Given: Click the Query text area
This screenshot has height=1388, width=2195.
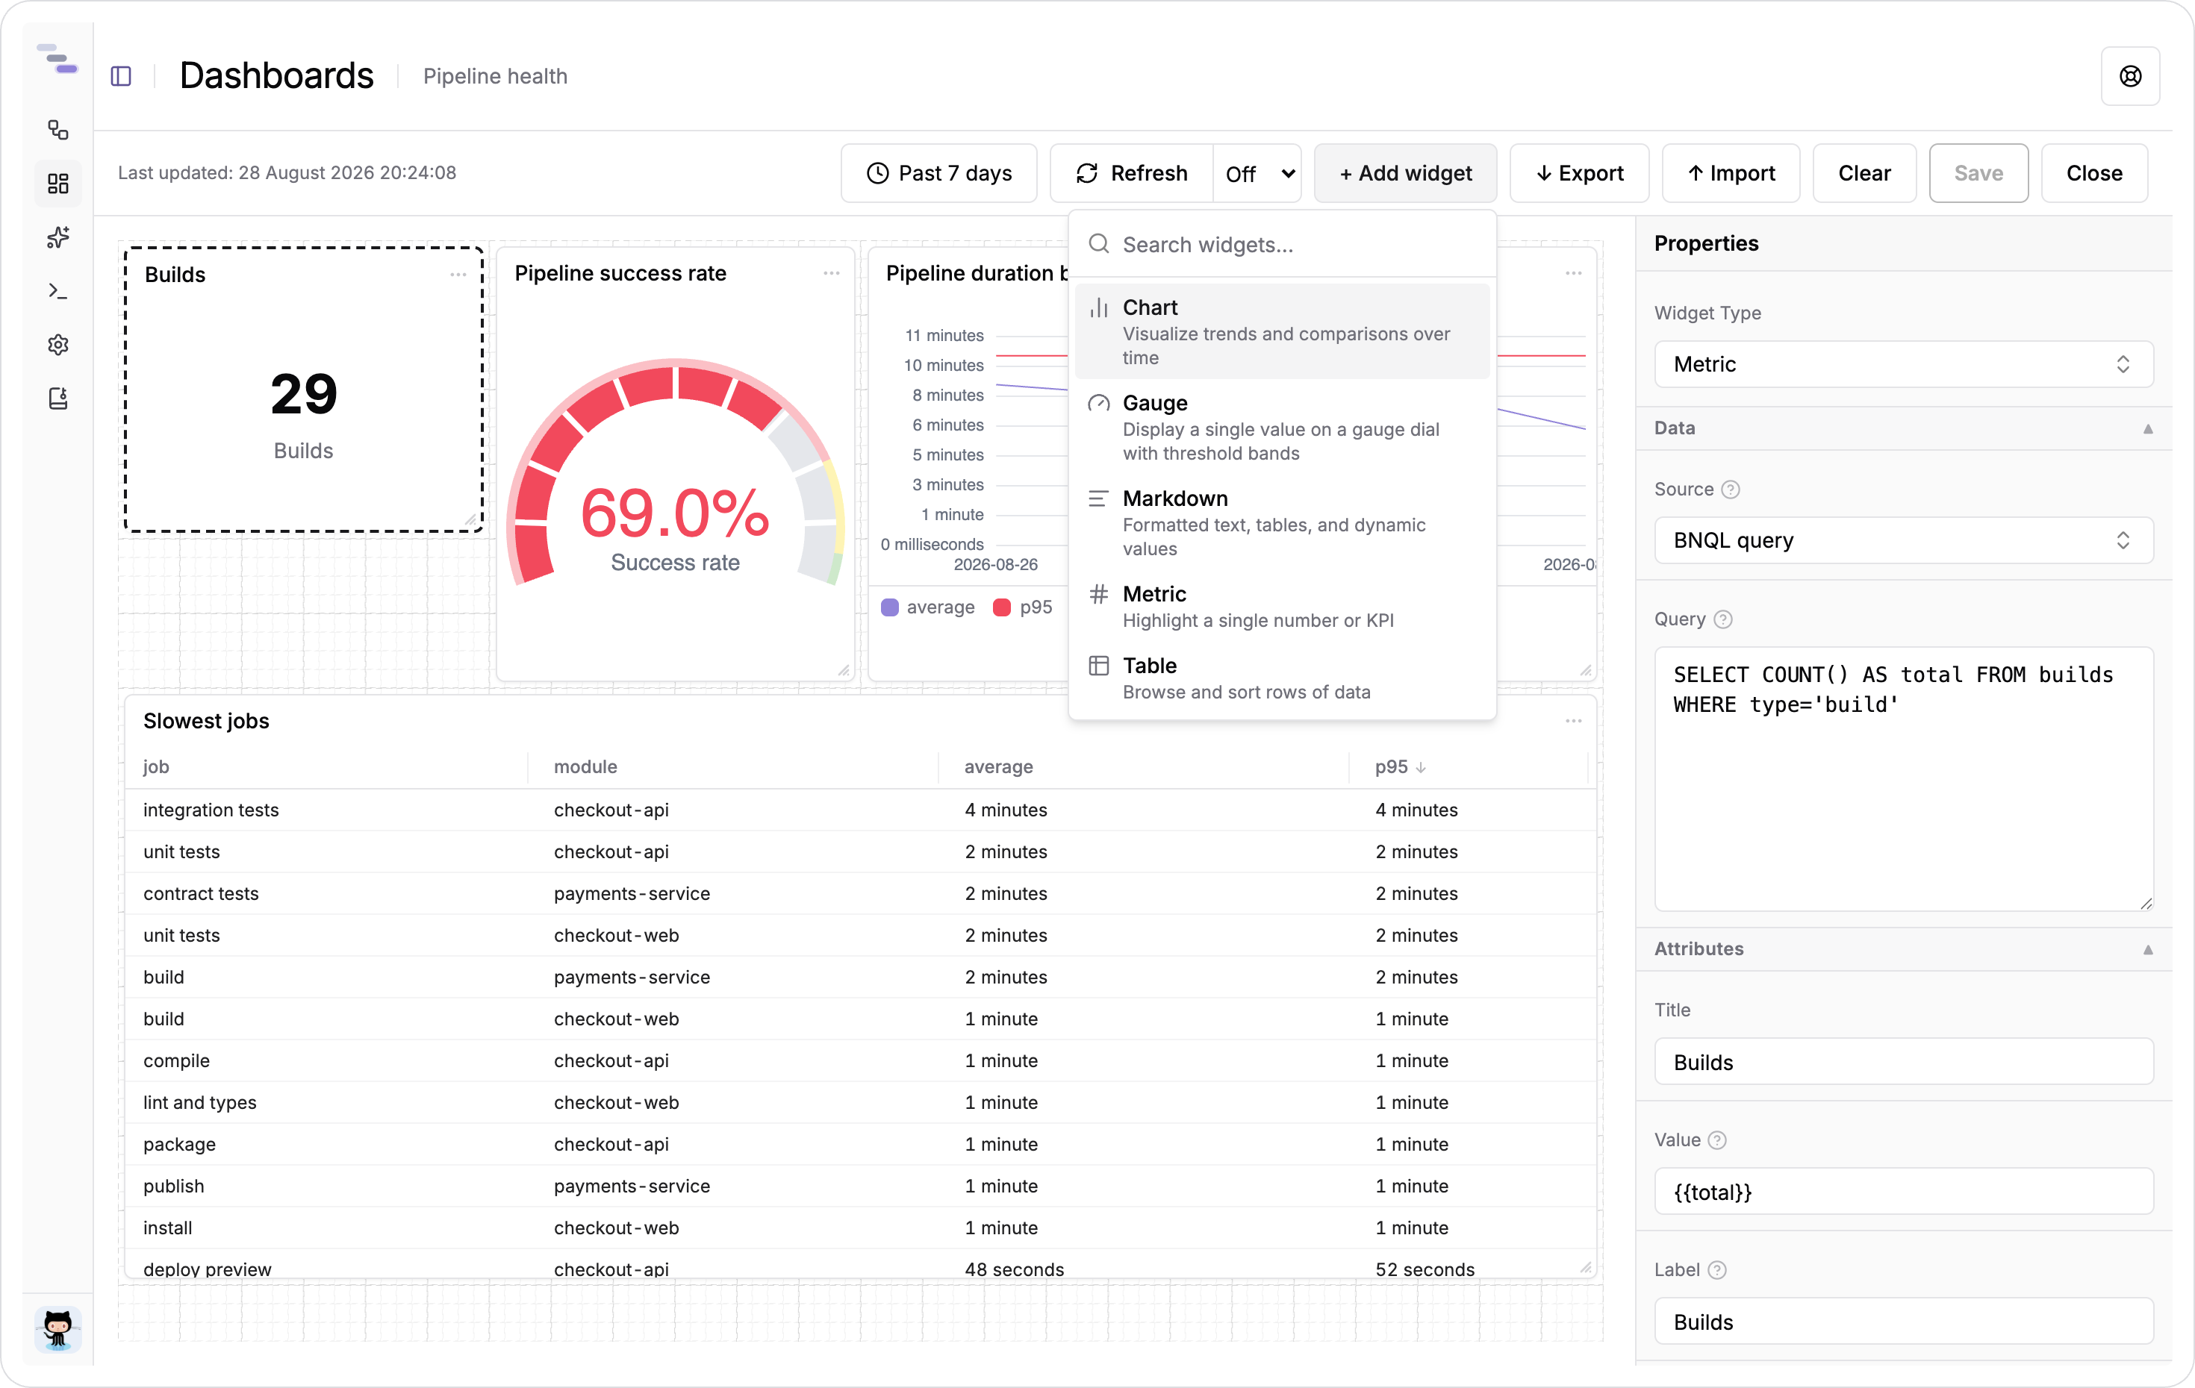Looking at the screenshot, I should pos(1903,779).
